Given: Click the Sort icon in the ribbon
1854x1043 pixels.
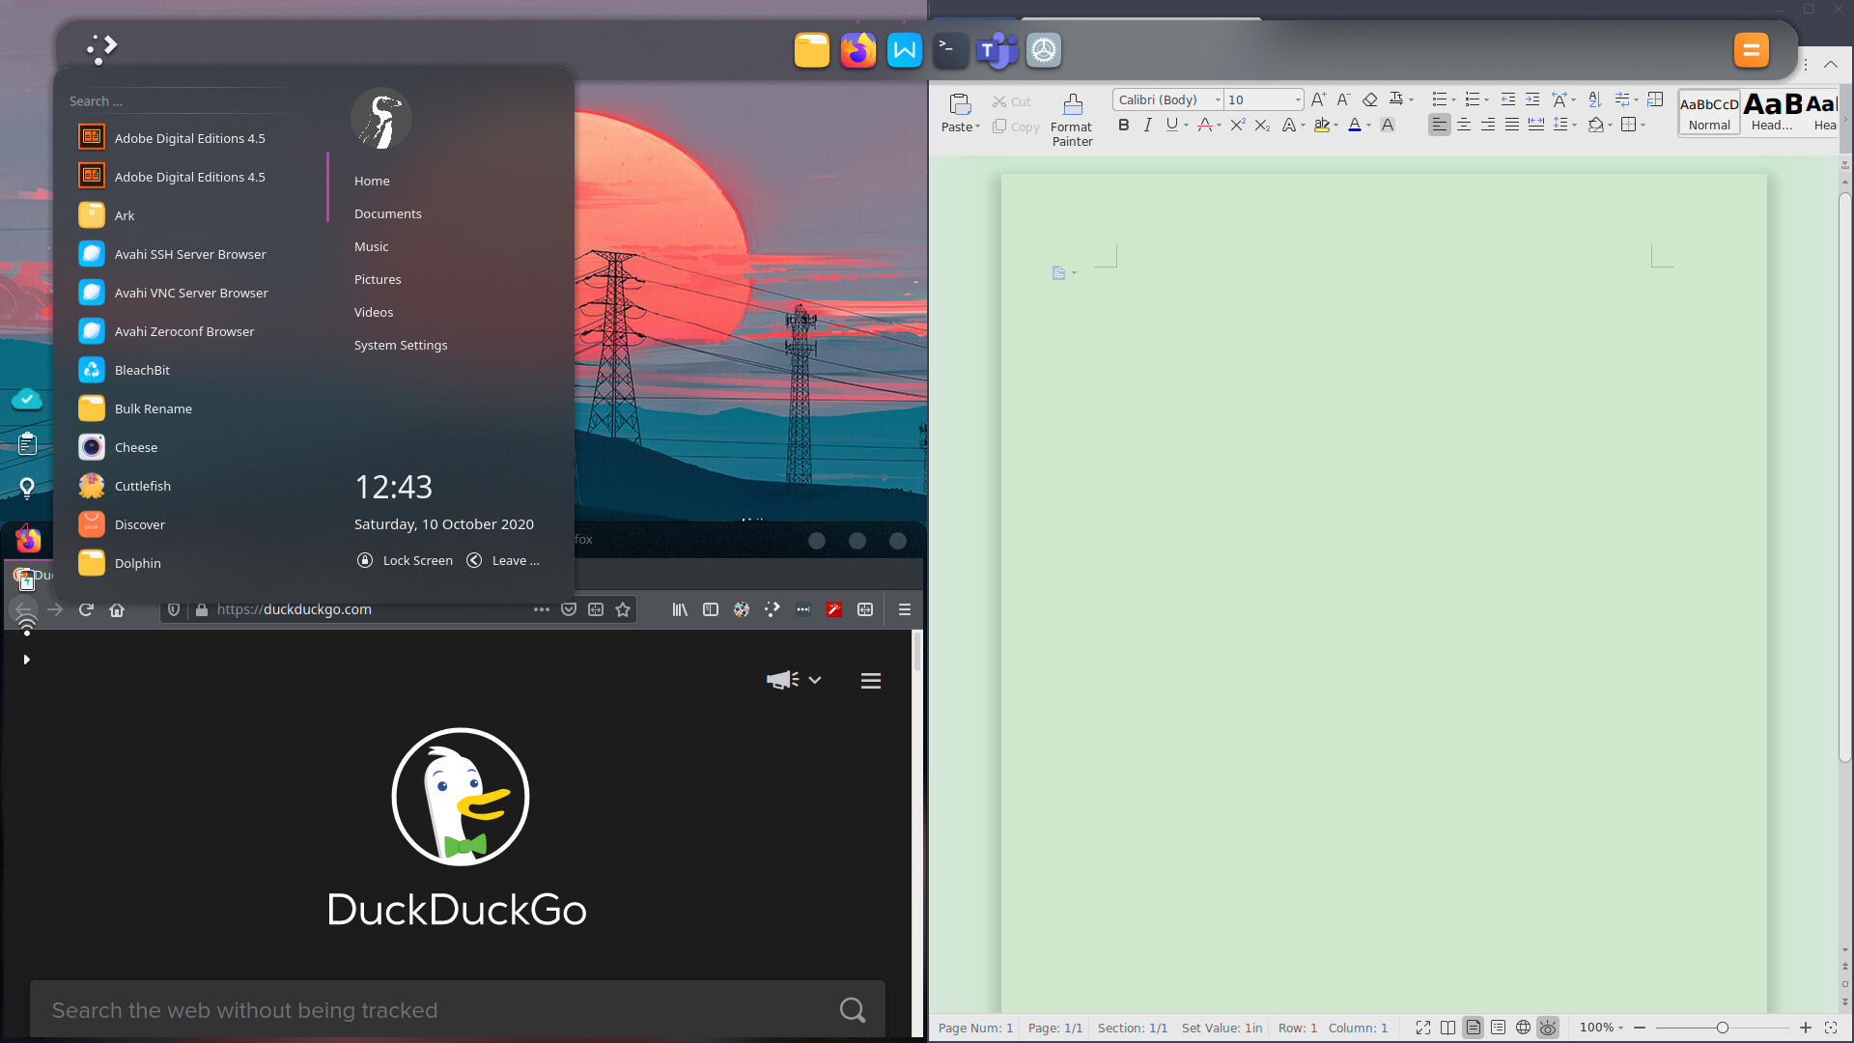Looking at the screenshot, I should [x=1595, y=99].
